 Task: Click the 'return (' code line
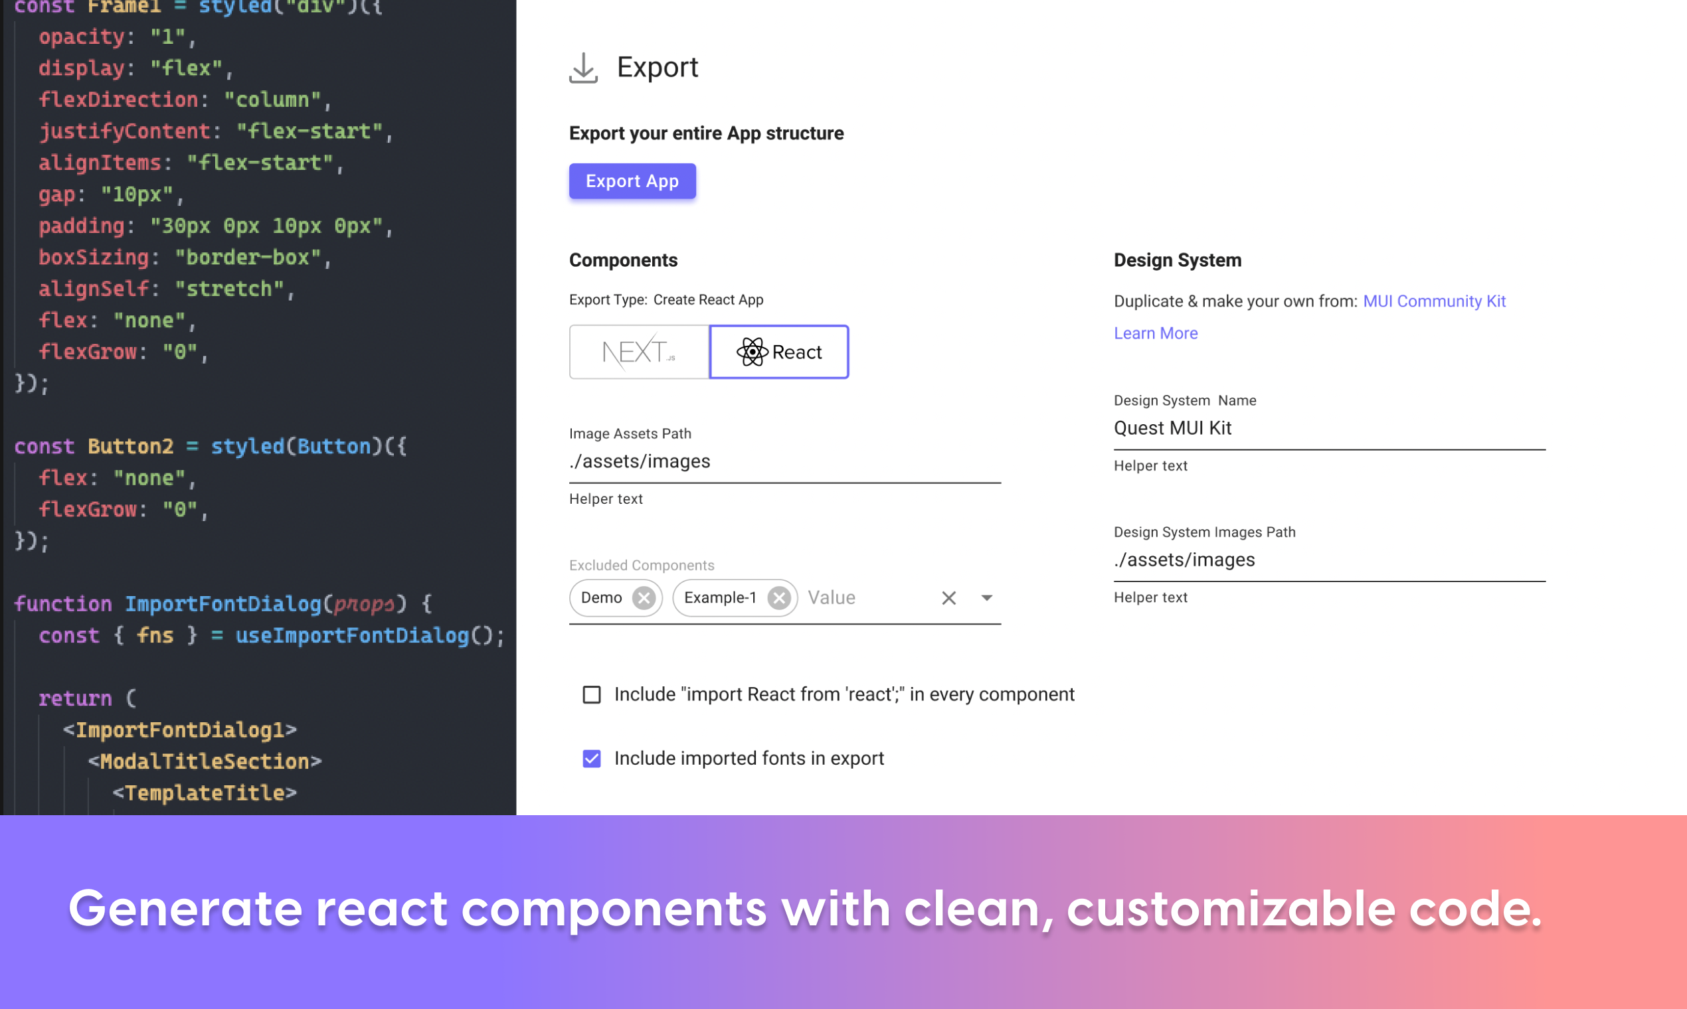88,699
